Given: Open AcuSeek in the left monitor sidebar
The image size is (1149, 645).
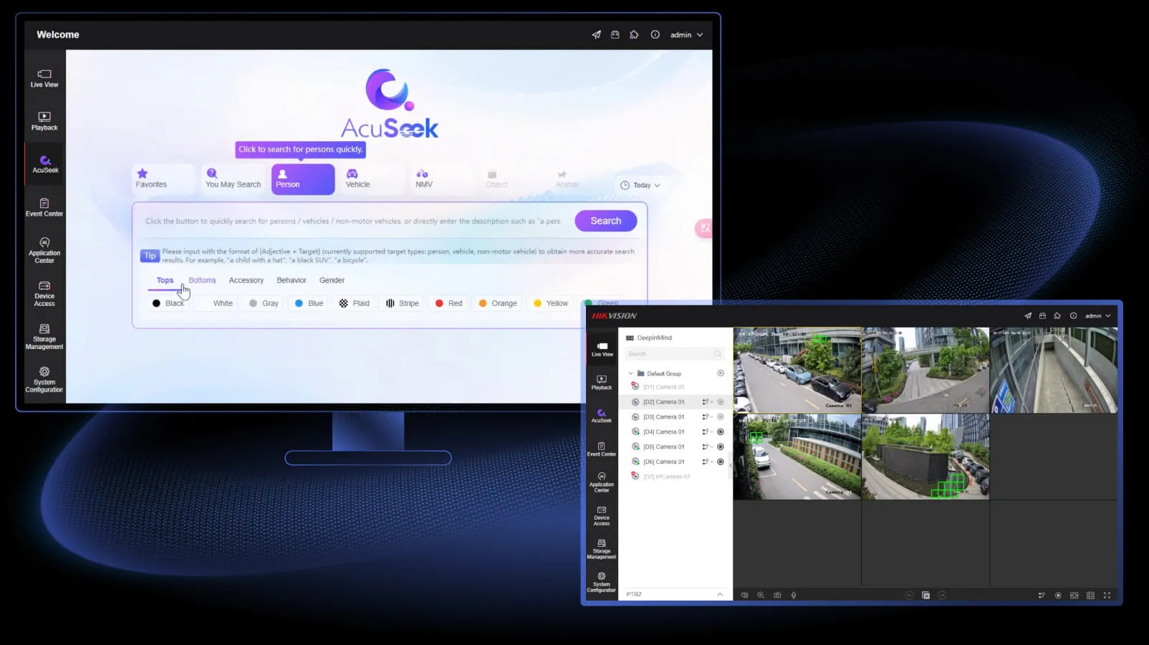Looking at the screenshot, I should coord(45,164).
